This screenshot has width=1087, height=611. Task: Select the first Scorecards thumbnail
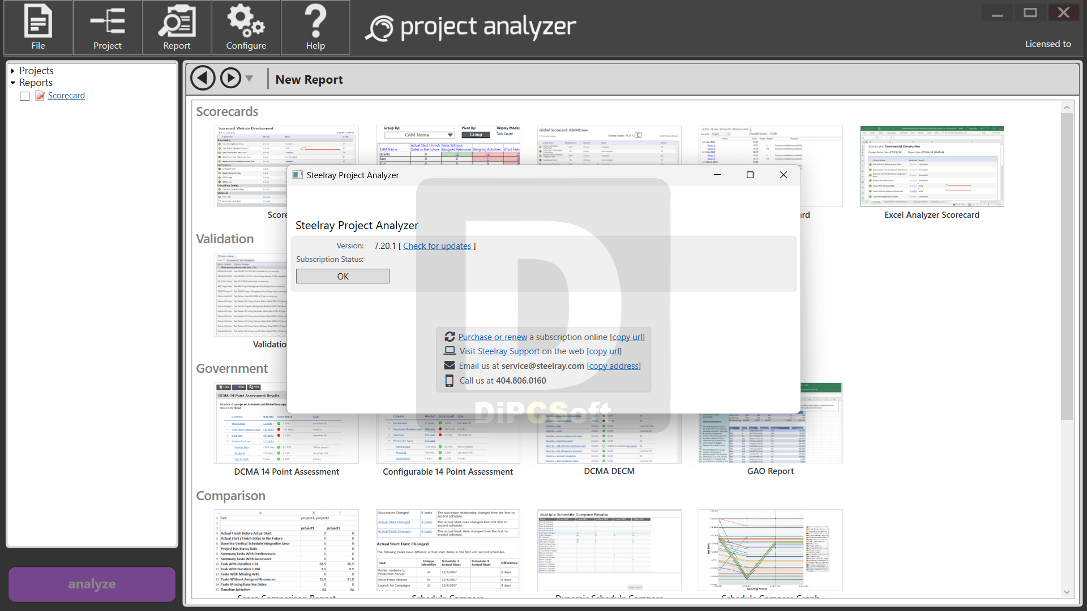coord(251,166)
